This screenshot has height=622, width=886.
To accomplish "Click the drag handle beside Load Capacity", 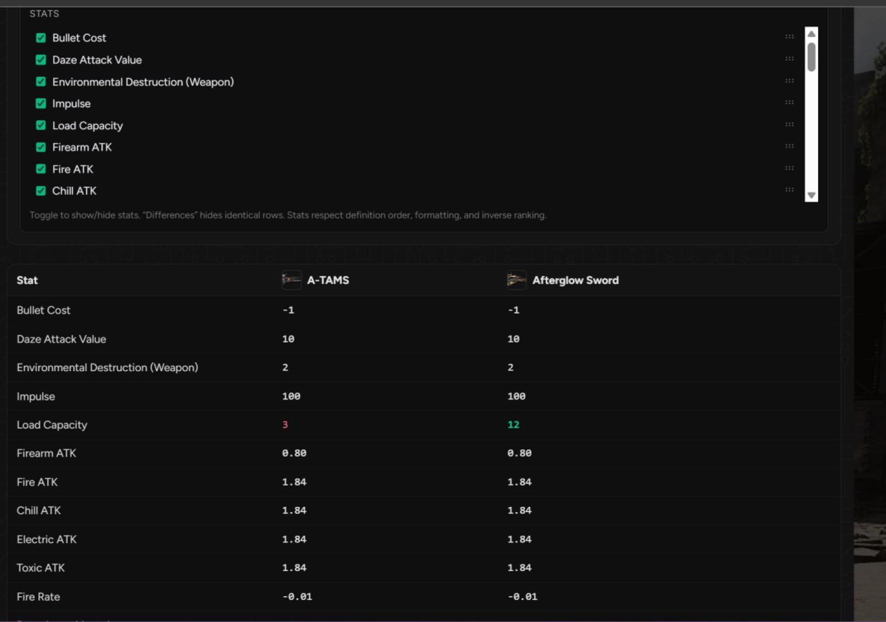I will (789, 124).
